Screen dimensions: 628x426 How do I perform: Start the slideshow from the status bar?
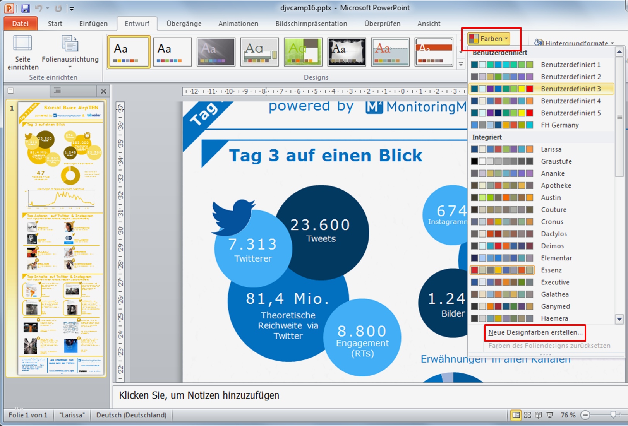coord(550,415)
